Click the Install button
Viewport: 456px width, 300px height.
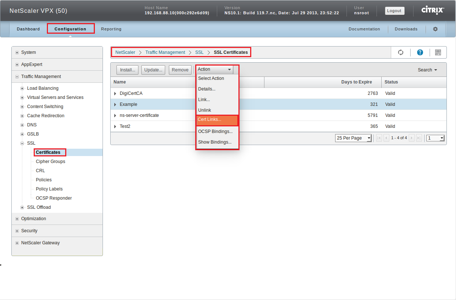[x=128, y=70]
